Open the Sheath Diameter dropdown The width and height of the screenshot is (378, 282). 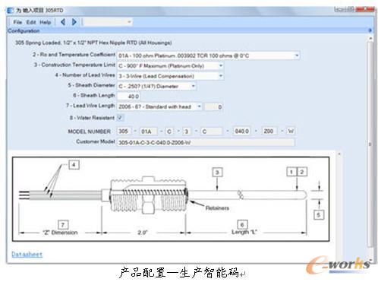coord(194,86)
